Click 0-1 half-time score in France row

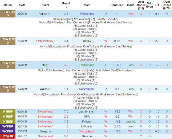coord(157,14)
